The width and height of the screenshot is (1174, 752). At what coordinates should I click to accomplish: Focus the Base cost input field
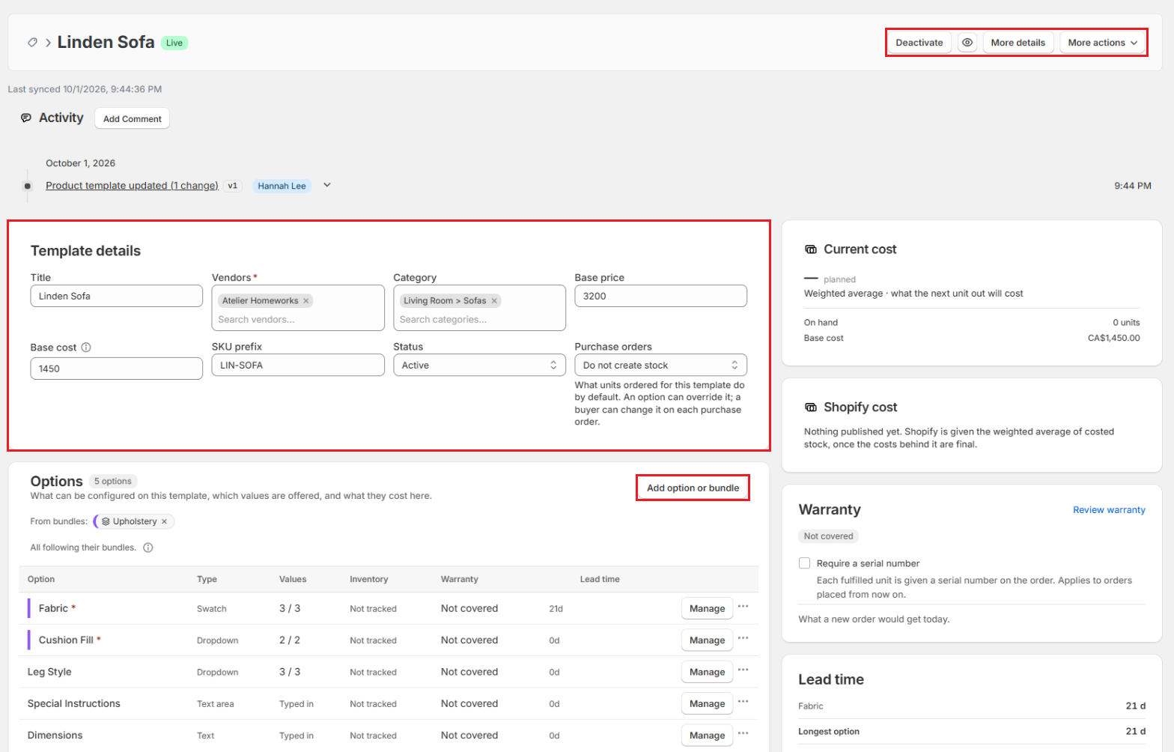[x=117, y=369]
